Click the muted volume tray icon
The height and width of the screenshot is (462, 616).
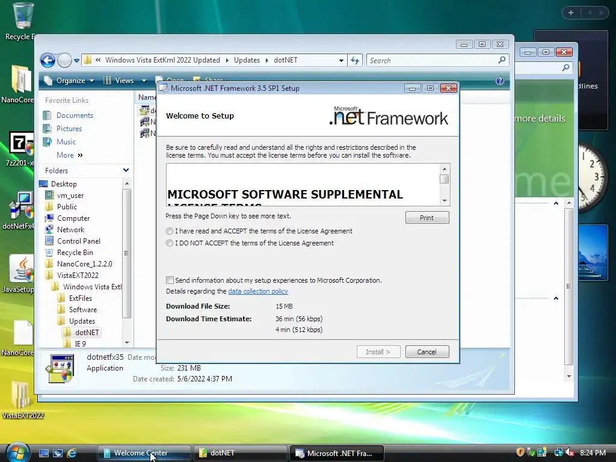(x=570, y=452)
